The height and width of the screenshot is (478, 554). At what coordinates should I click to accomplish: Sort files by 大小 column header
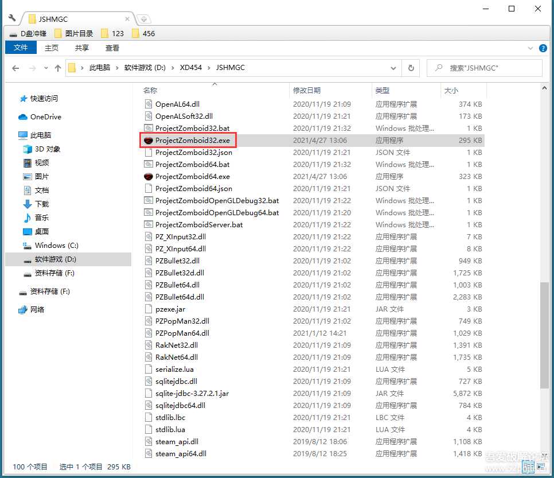(x=451, y=90)
